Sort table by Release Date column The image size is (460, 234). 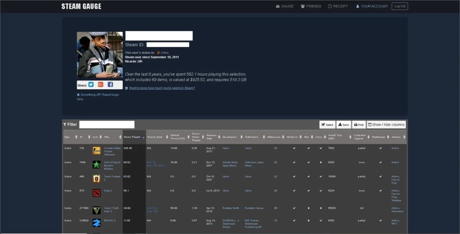click(x=213, y=137)
